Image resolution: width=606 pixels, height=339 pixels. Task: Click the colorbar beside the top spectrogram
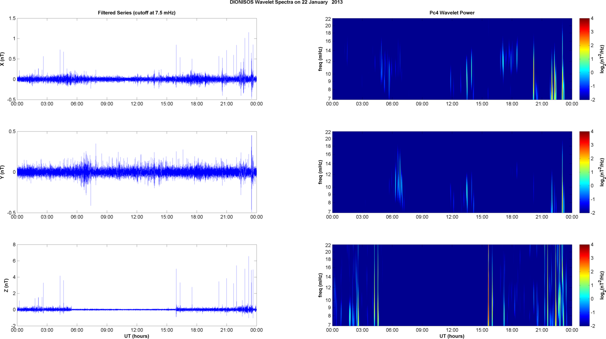(584, 59)
